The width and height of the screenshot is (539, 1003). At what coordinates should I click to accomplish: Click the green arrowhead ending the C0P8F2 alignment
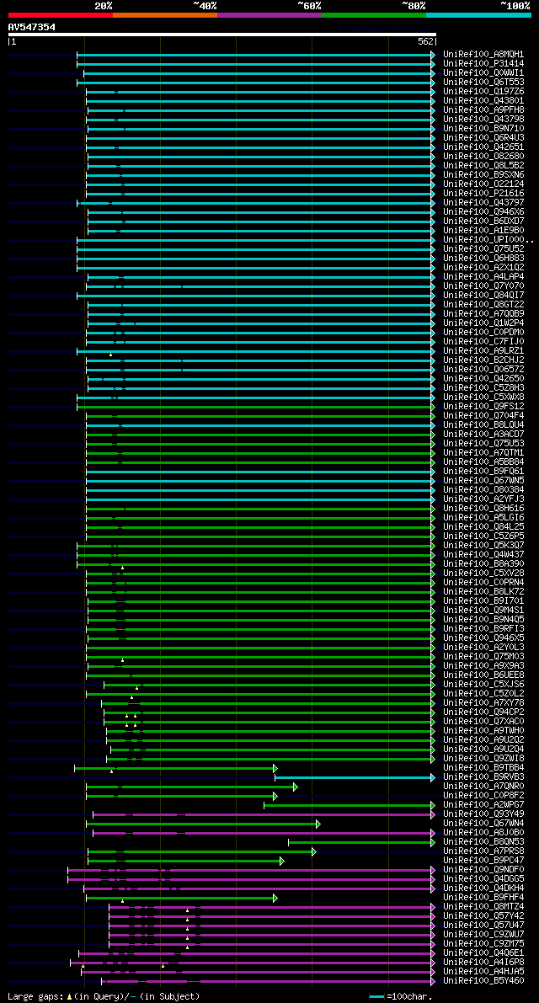tap(275, 797)
